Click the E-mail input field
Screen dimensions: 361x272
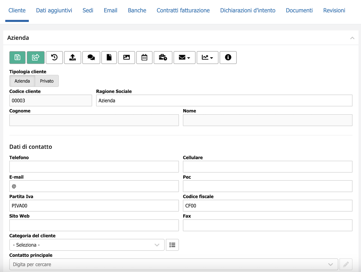[x=94, y=186]
